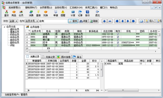
Task: Collapse the 会员分类 tree node
Action: 4,27
